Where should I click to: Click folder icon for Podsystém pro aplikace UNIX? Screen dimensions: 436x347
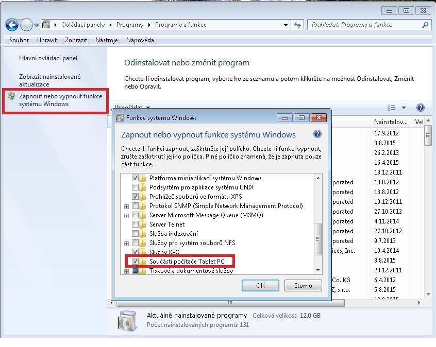143,187
